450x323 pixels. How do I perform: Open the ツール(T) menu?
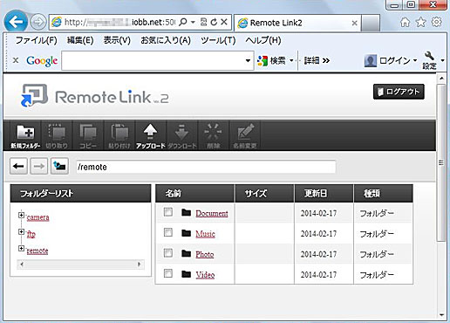218,40
